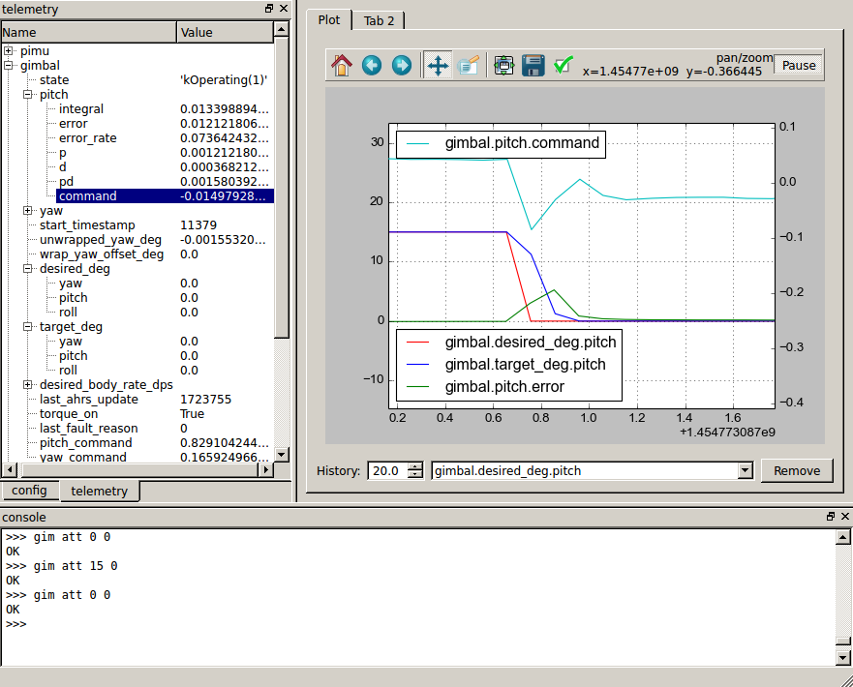Viewport: 853px width, 687px height.
Task: Click the console command prompt line
Action: coord(419,624)
